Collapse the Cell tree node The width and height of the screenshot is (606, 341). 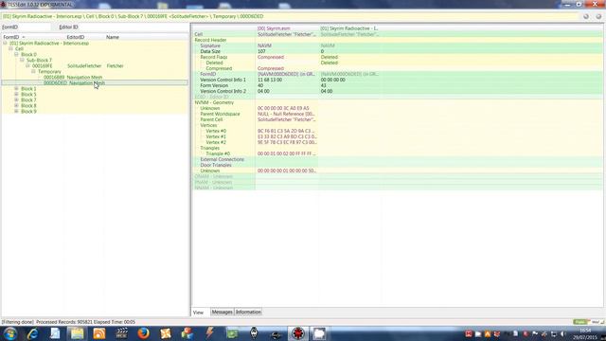pyautogui.click(x=10, y=48)
